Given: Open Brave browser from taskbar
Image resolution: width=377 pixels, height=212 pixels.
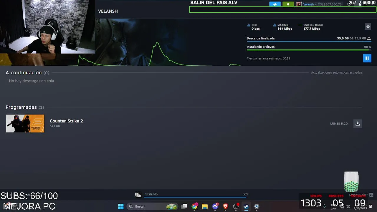Looking at the screenshot, I should pos(226,206).
